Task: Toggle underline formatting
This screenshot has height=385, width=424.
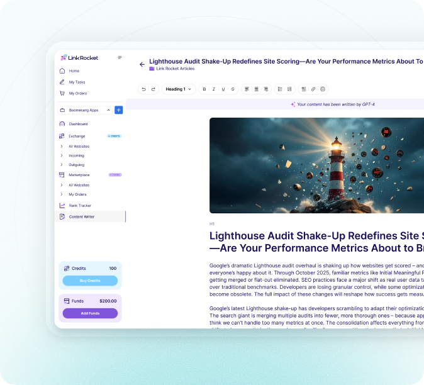Action: point(223,89)
